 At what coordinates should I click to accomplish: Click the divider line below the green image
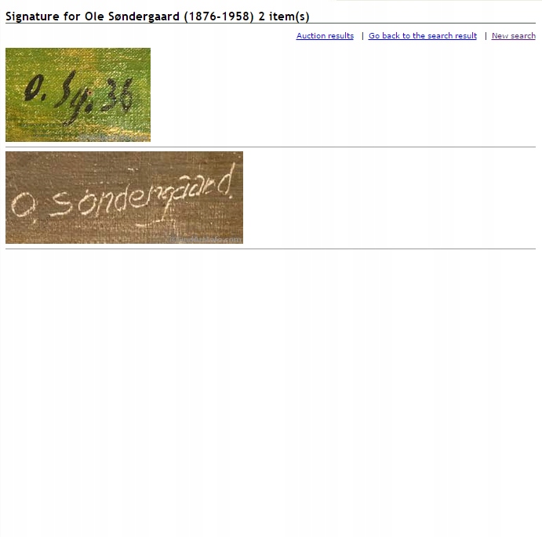(271, 147)
